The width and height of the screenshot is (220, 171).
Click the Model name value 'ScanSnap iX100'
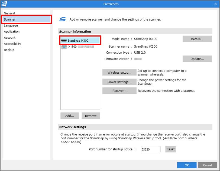click(146, 39)
